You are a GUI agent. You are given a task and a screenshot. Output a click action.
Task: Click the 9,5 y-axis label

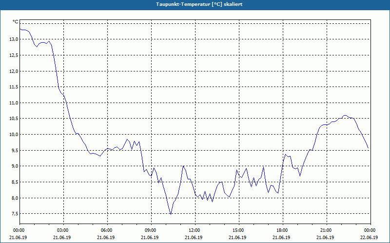(x=15, y=150)
